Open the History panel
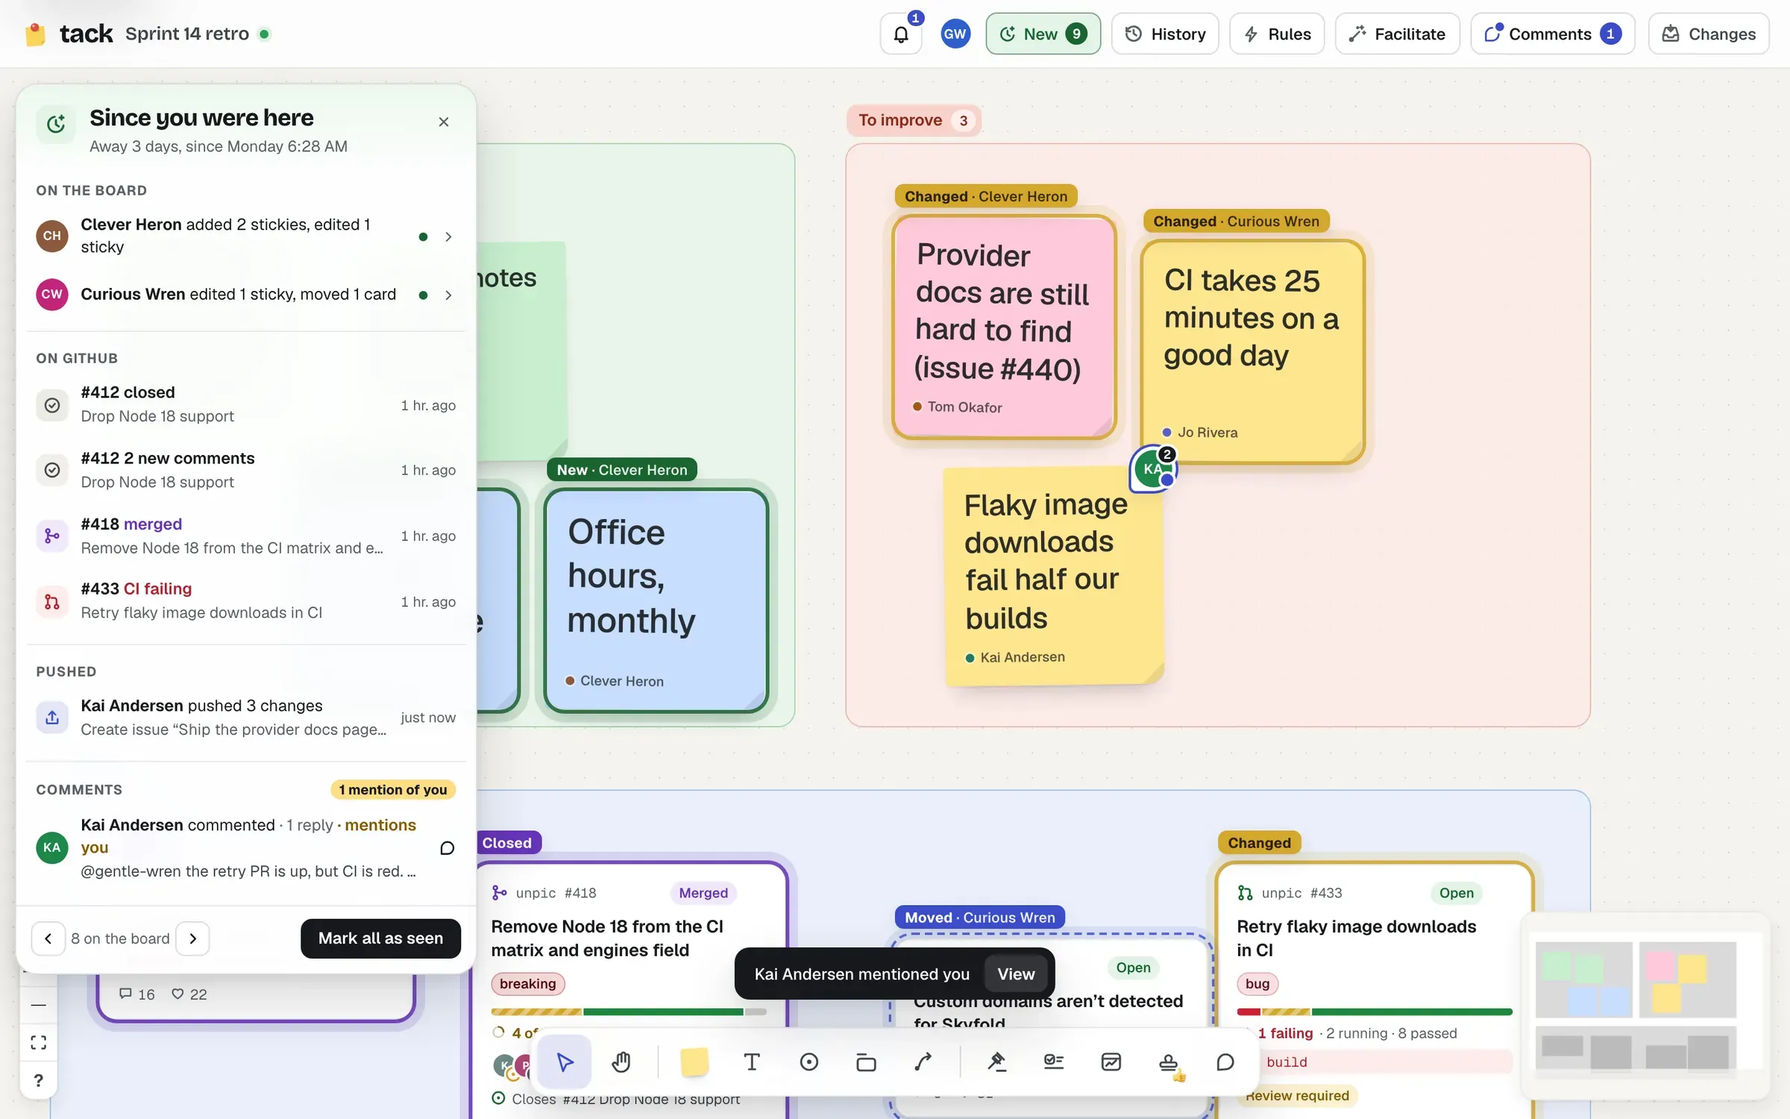 pos(1165,34)
